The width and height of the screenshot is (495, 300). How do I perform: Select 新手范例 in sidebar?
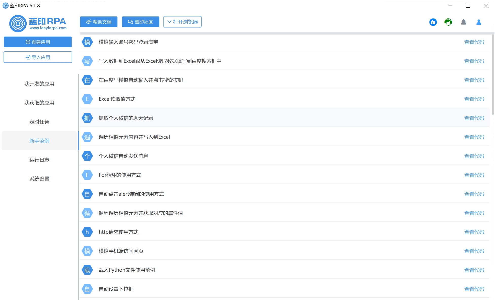tap(39, 141)
